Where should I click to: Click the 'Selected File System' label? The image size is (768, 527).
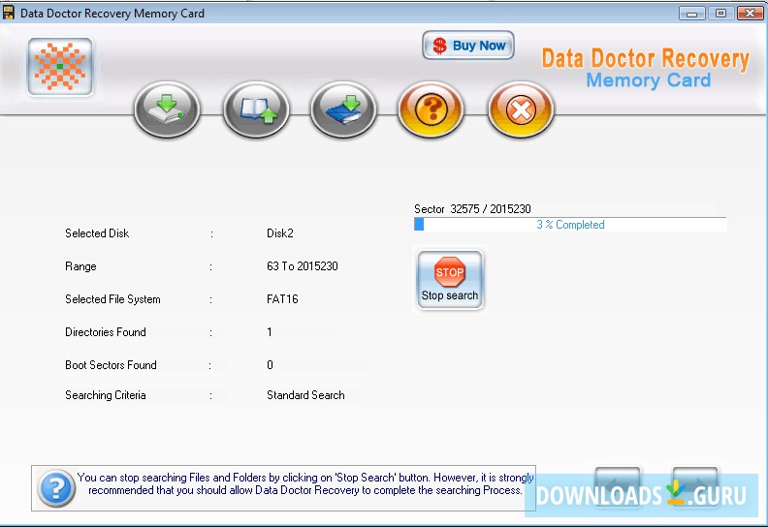coord(112,299)
